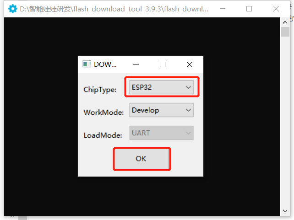This screenshot has height=220, width=294.
Task: Click the WorkMode label
Action: click(103, 113)
